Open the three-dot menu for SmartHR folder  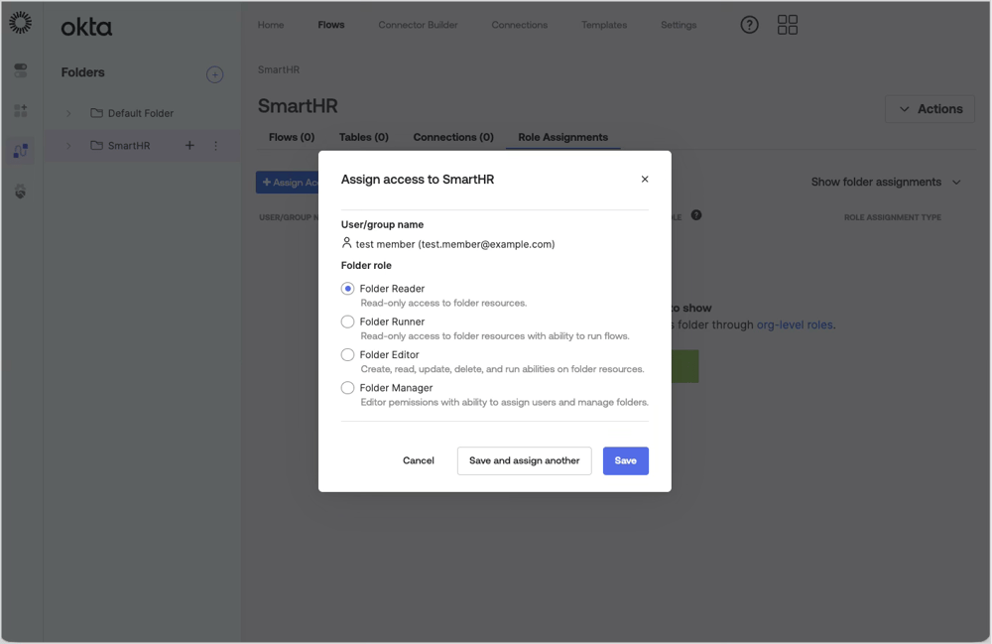[215, 146]
